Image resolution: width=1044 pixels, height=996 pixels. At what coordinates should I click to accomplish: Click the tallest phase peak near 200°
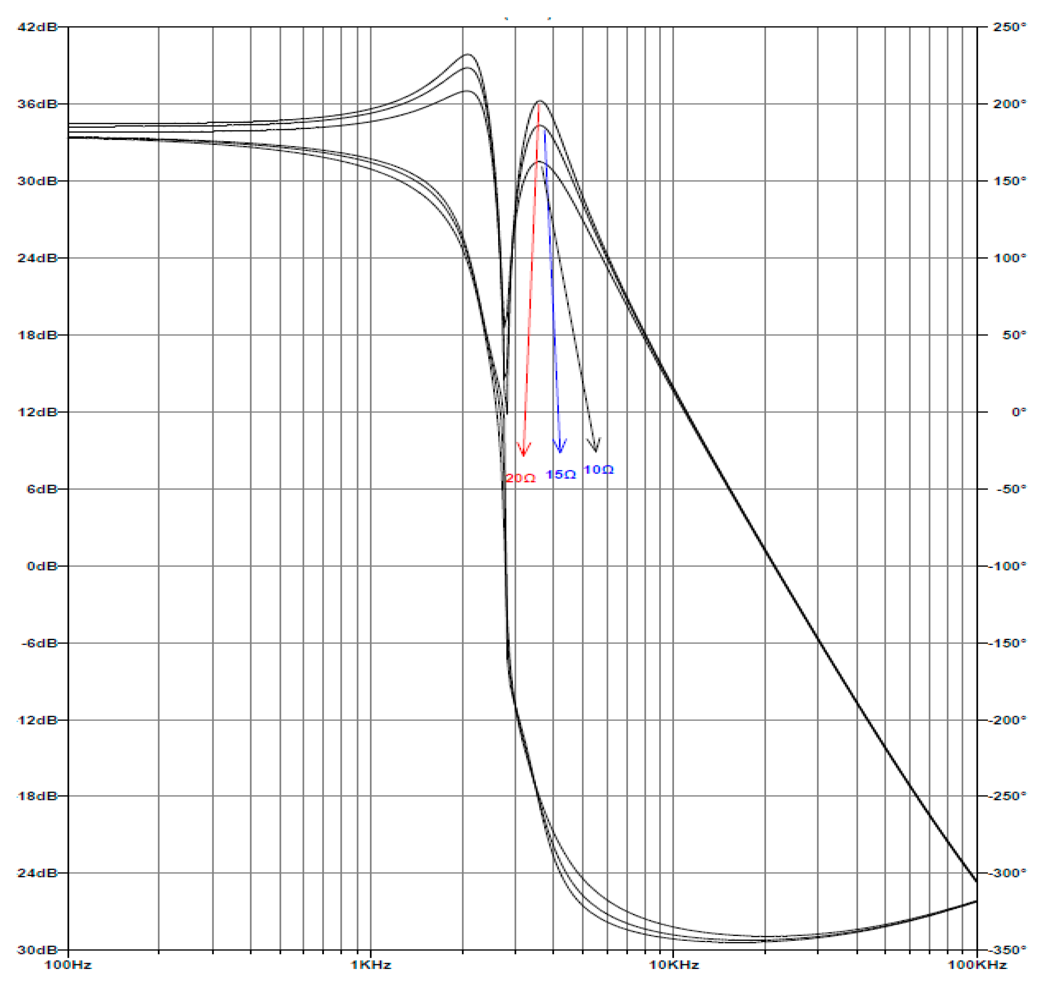(539, 101)
